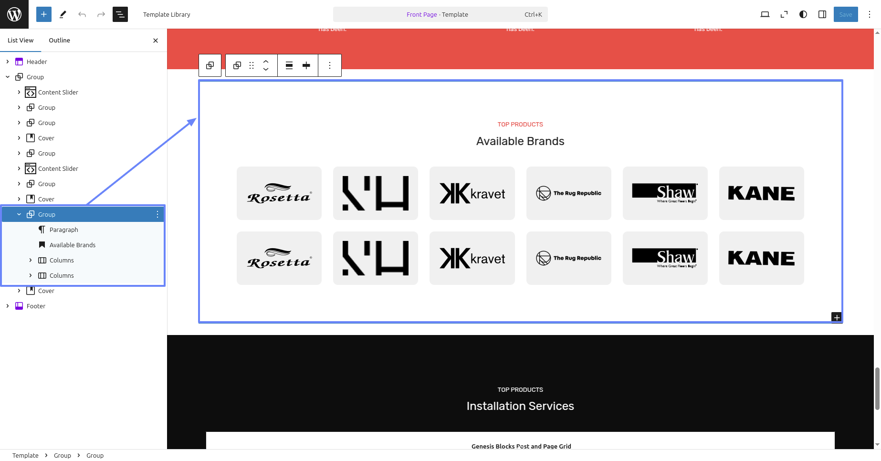Select the first Content Slider row
The image size is (881, 461).
(83, 92)
